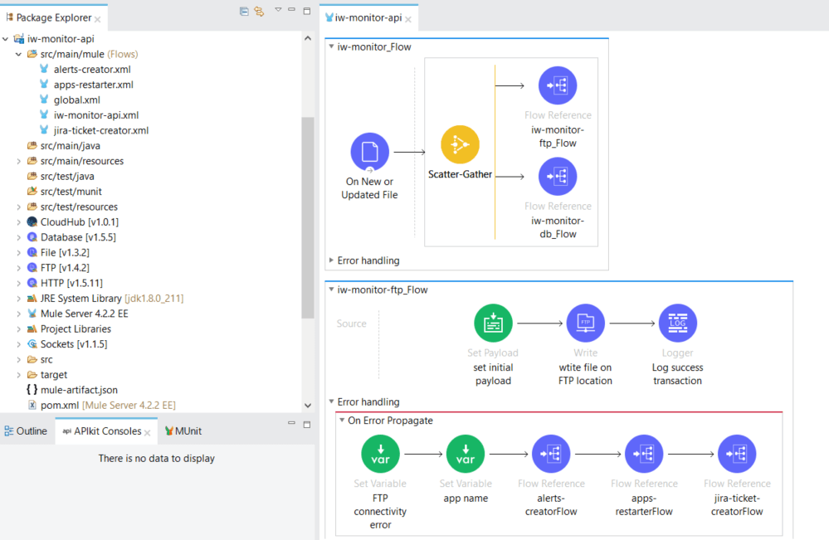Open Package Explorer view menu arrow
Viewport: 829px width, 540px height.
[x=278, y=9]
